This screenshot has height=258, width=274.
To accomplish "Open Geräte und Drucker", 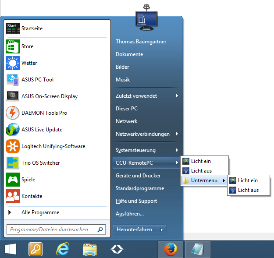I will click(x=138, y=176).
